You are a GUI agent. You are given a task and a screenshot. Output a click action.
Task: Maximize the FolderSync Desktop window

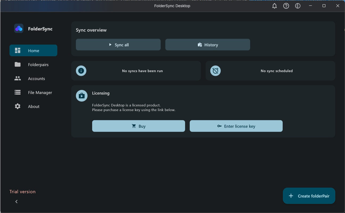click(x=324, y=6)
